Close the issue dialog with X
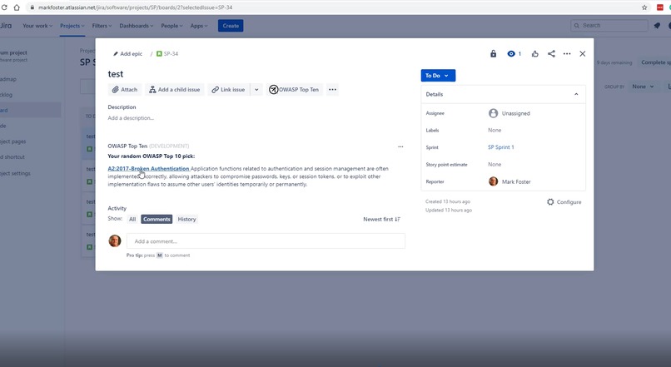The width and height of the screenshot is (671, 367). [x=583, y=53]
